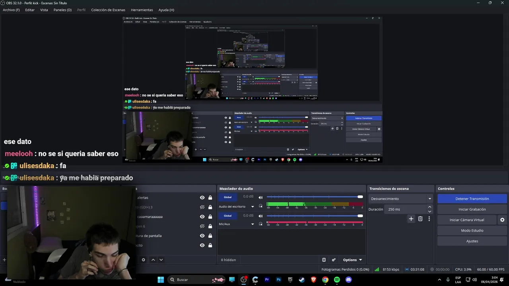Enable Modo Estudio
Image resolution: width=509 pixels, height=286 pixels.
(x=472, y=230)
